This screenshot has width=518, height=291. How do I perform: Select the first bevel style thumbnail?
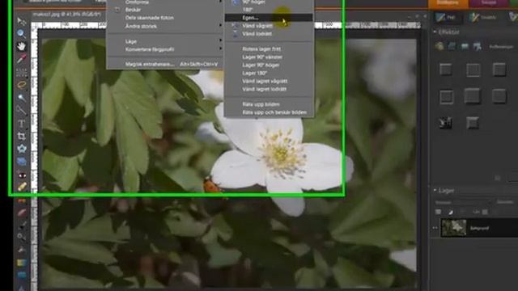(446, 70)
